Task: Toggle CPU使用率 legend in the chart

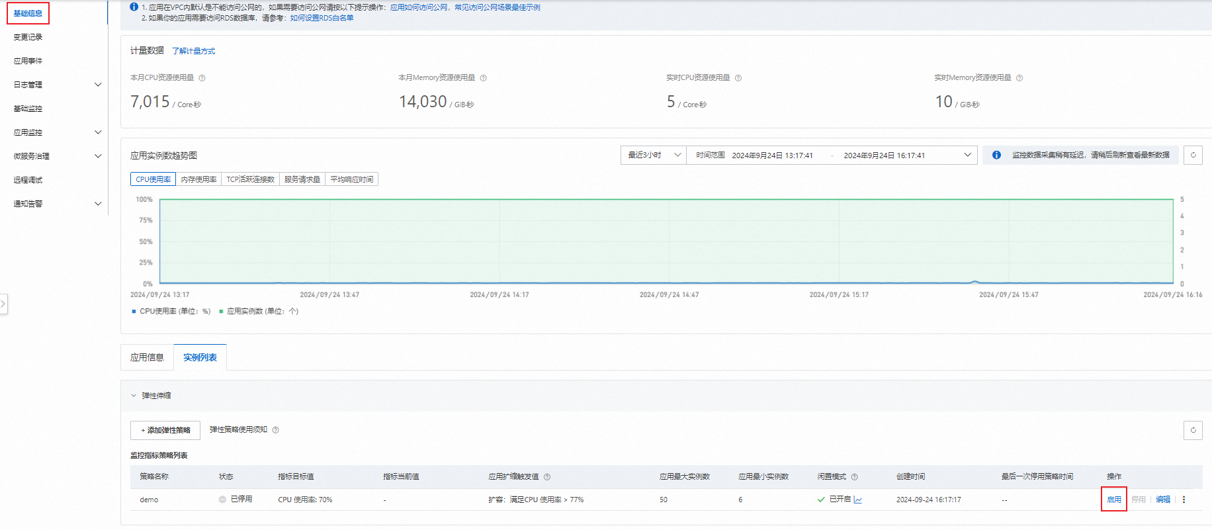Action: click(x=171, y=311)
